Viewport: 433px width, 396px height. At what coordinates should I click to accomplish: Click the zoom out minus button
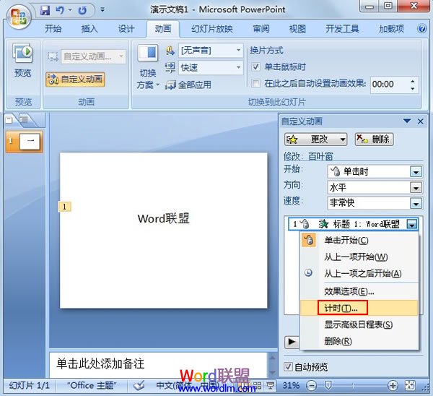[x=311, y=385]
